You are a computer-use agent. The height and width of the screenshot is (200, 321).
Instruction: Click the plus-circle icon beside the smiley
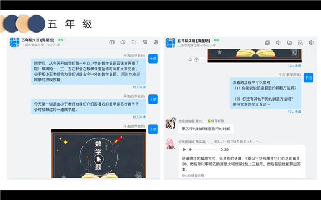[x=196, y=60]
